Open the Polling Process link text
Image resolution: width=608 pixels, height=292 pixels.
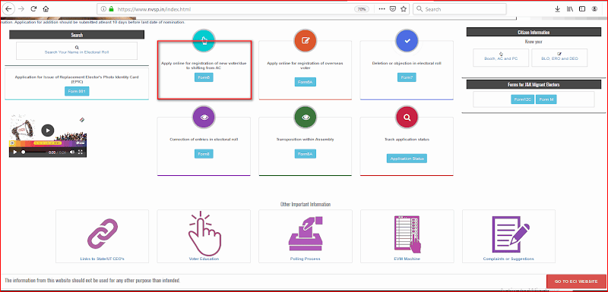coord(306,259)
